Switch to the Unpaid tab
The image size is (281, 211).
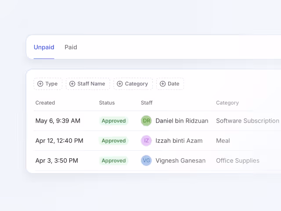pyautogui.click(x=44, y=47)
